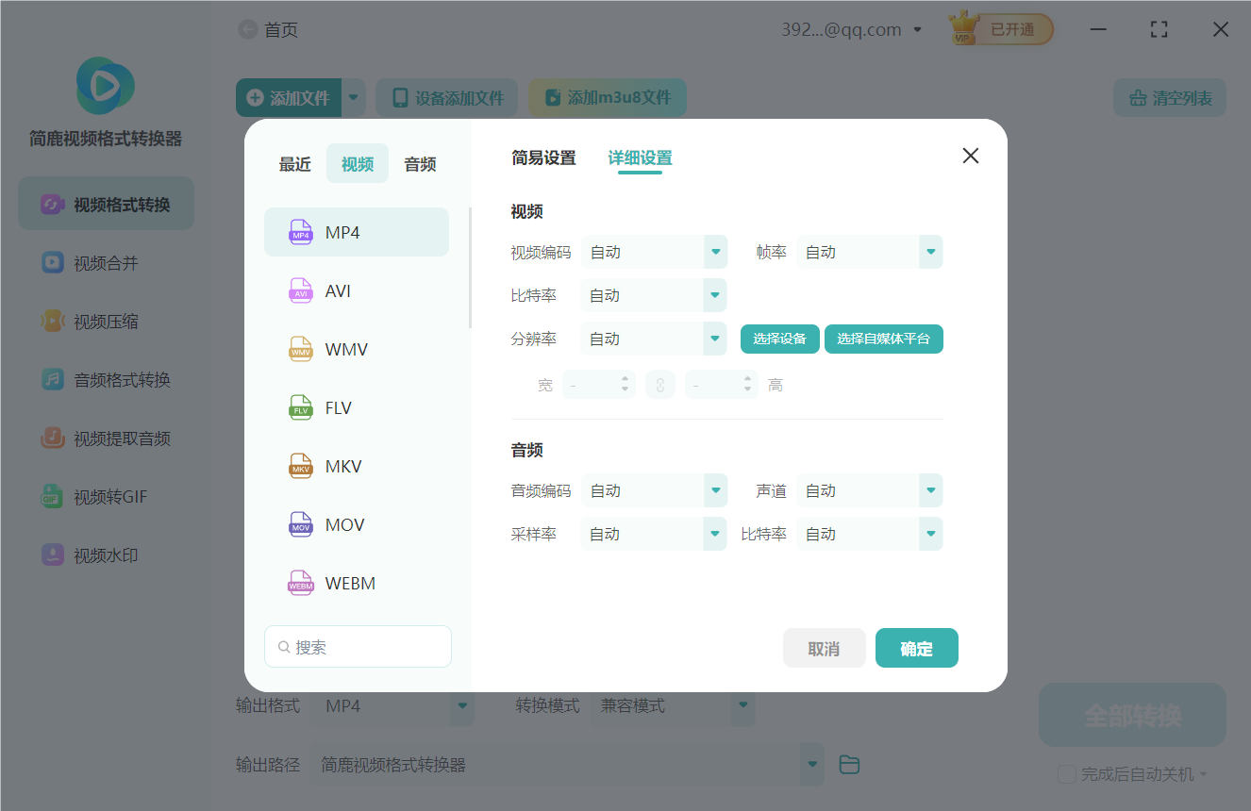Screen dimensions: 1251x811
Task: Open the output path folder icon
Action: tap(848, 765)
